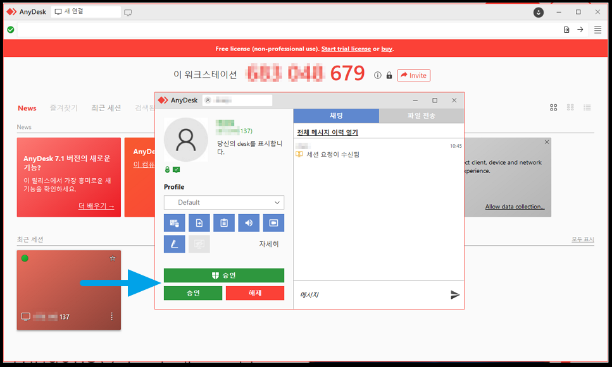Select the 최근 세션 tab
This screenshot has height=367, width=612.
[x=106, y=108]
